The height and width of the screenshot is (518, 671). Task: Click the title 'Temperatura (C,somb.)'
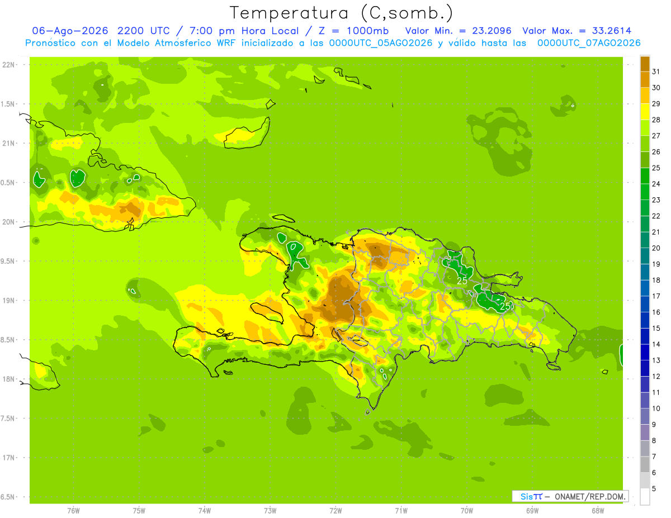pos(341,13)
